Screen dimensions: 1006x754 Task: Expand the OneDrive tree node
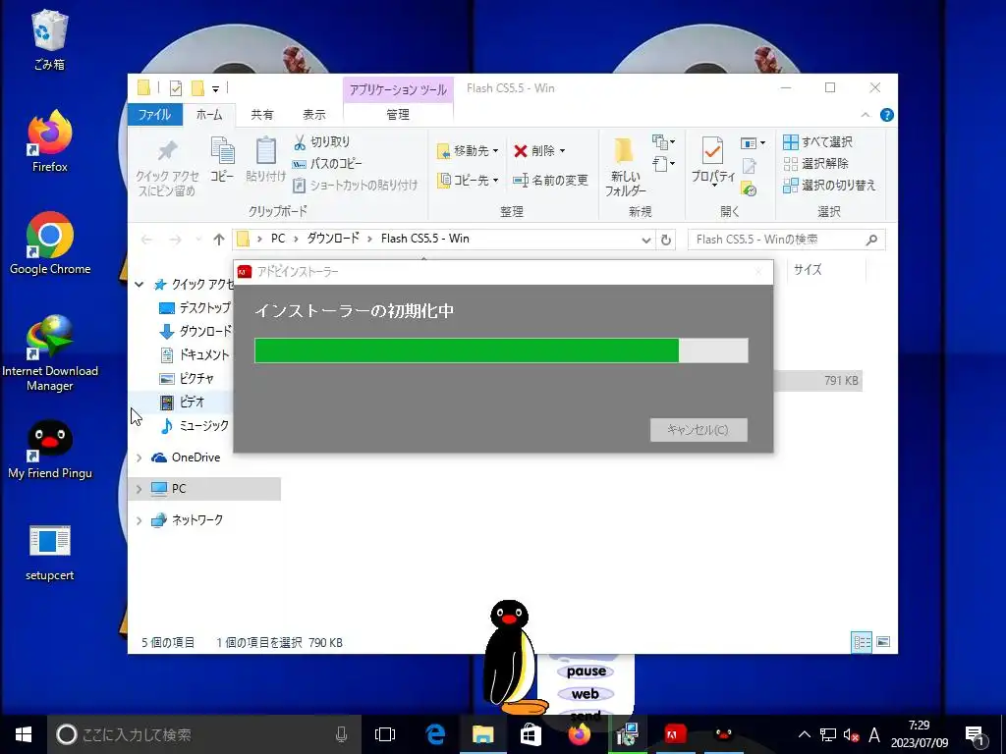(139, 458)
